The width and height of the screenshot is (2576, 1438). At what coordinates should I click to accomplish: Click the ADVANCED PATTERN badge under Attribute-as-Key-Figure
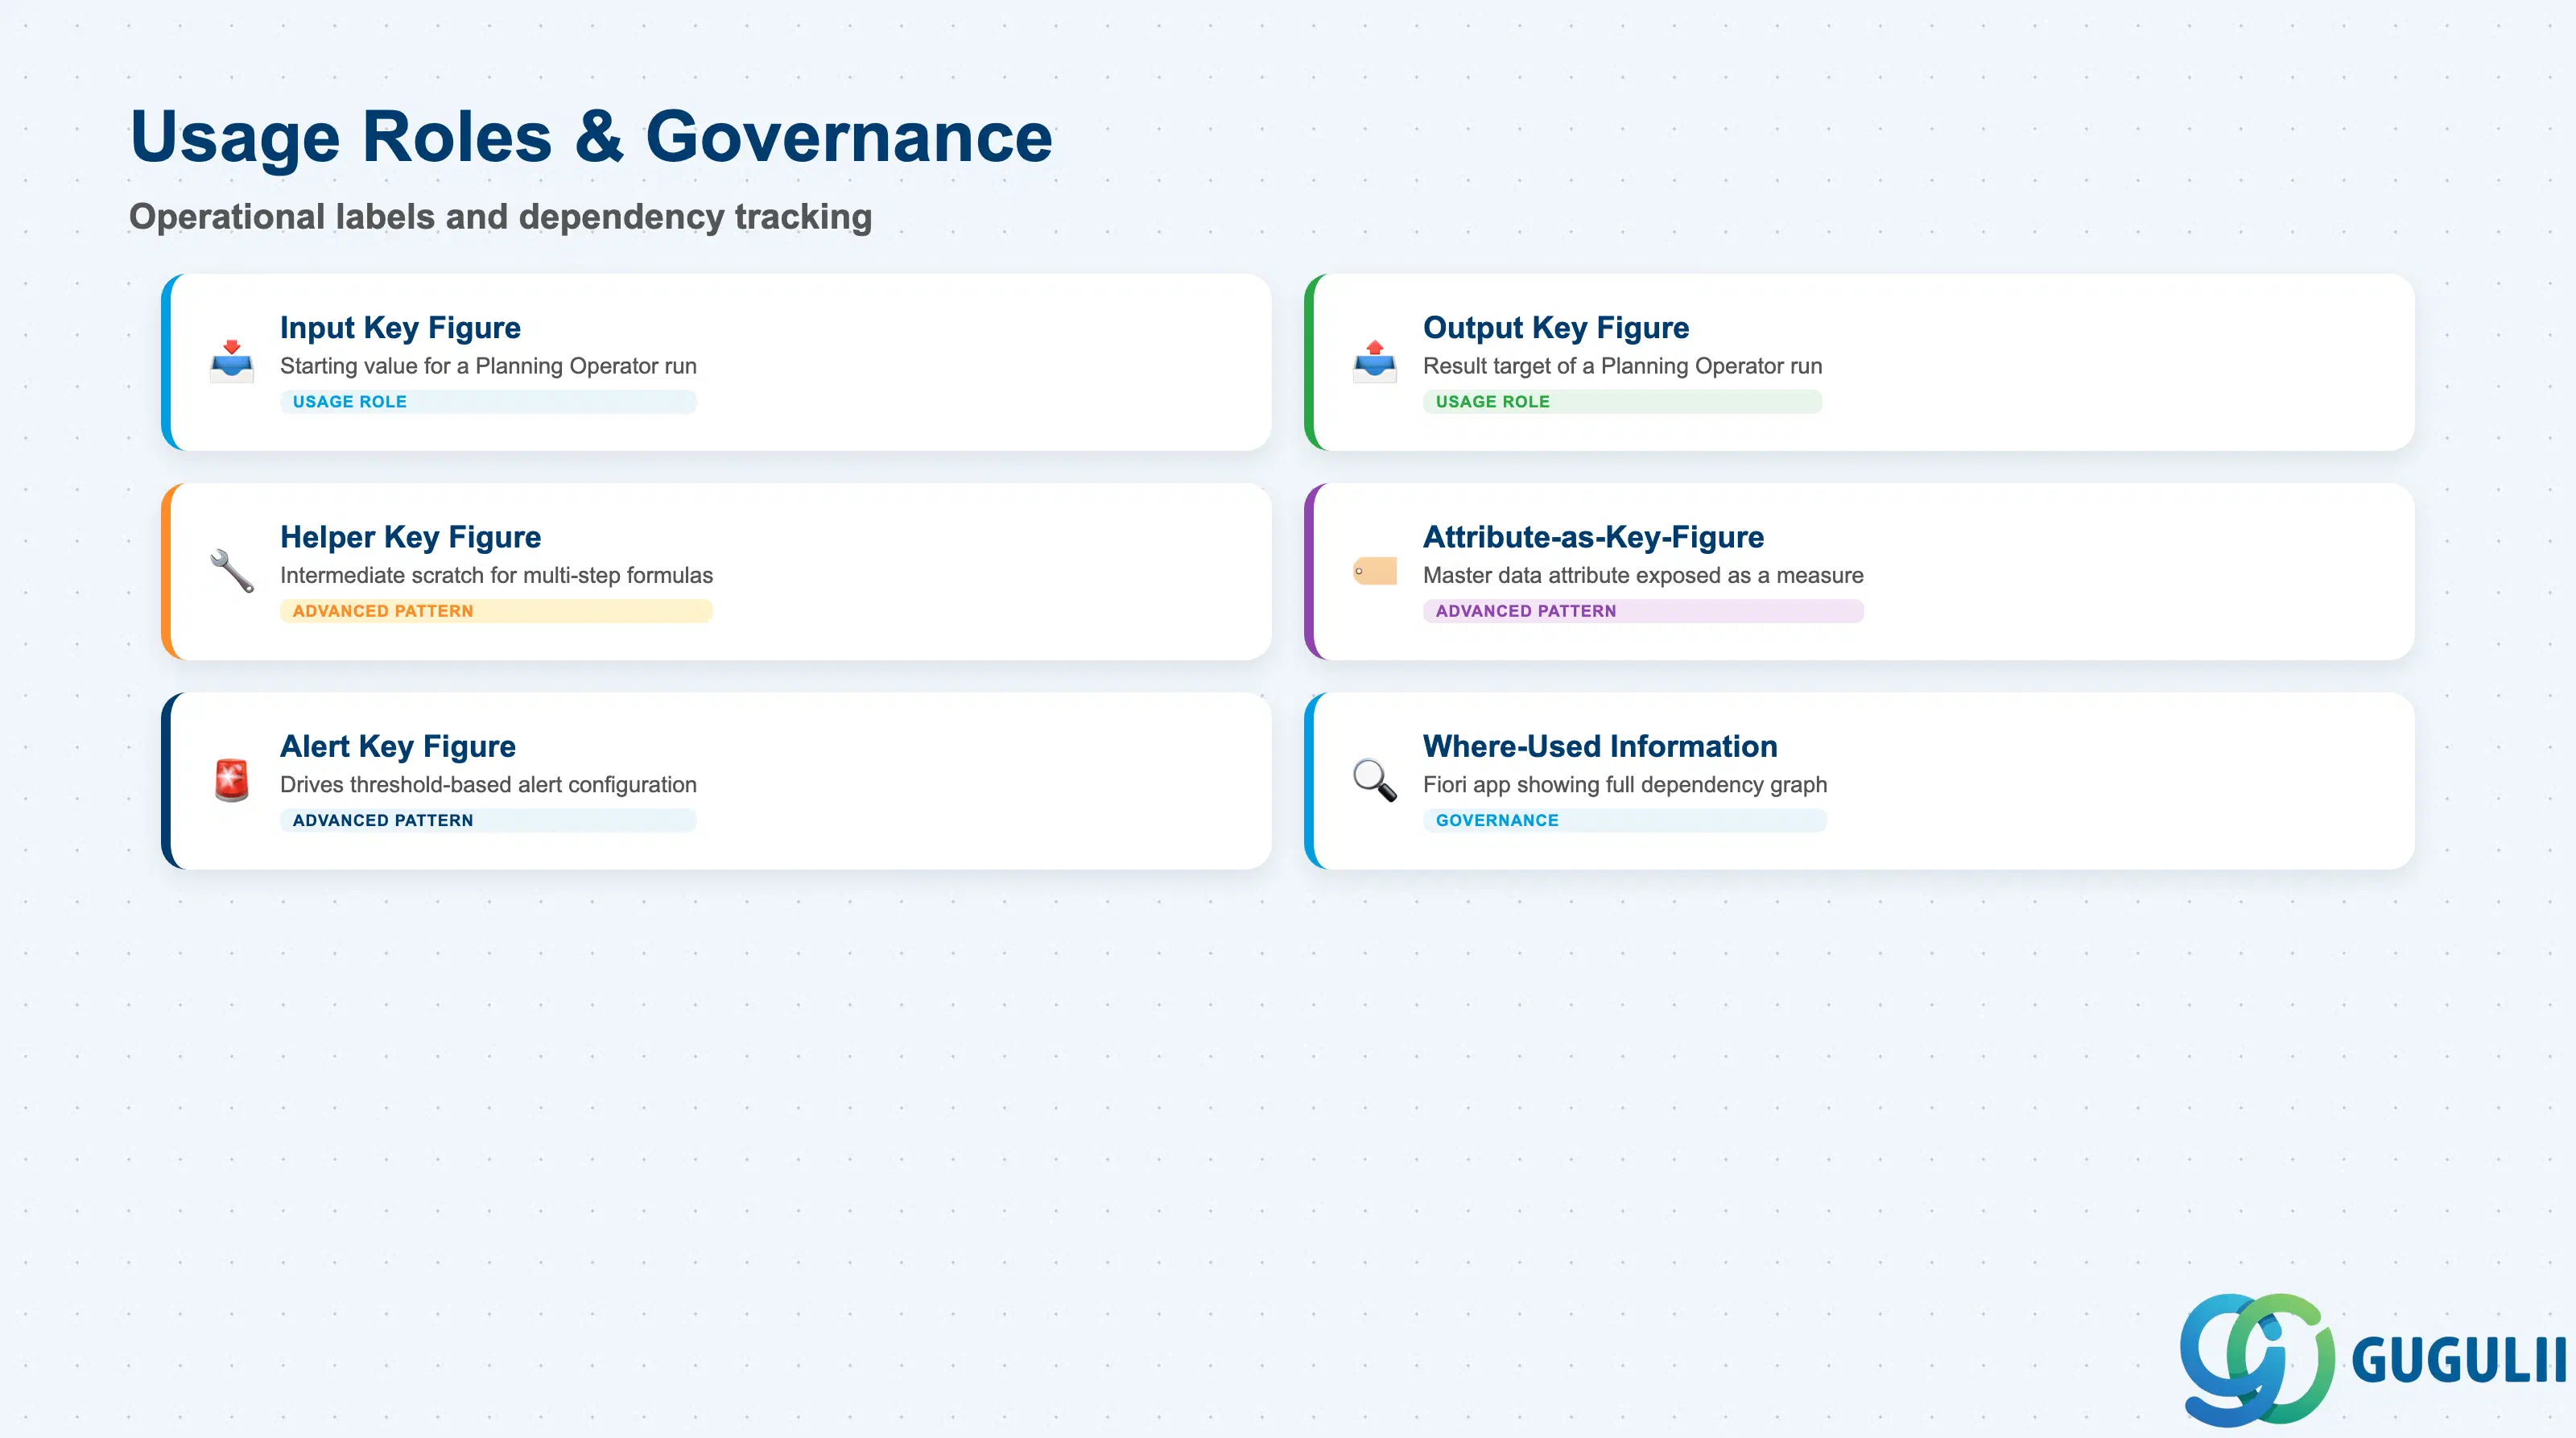coord(1643,611)
